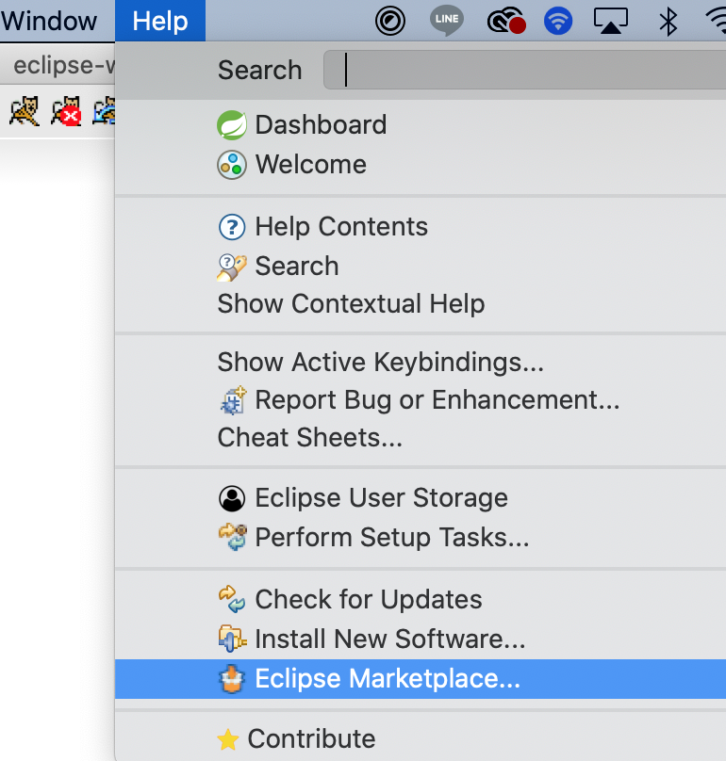Viewport: 726px width, 761px height.
Task: Click the yellow star Contribute icon
Action: coord(228,739)
